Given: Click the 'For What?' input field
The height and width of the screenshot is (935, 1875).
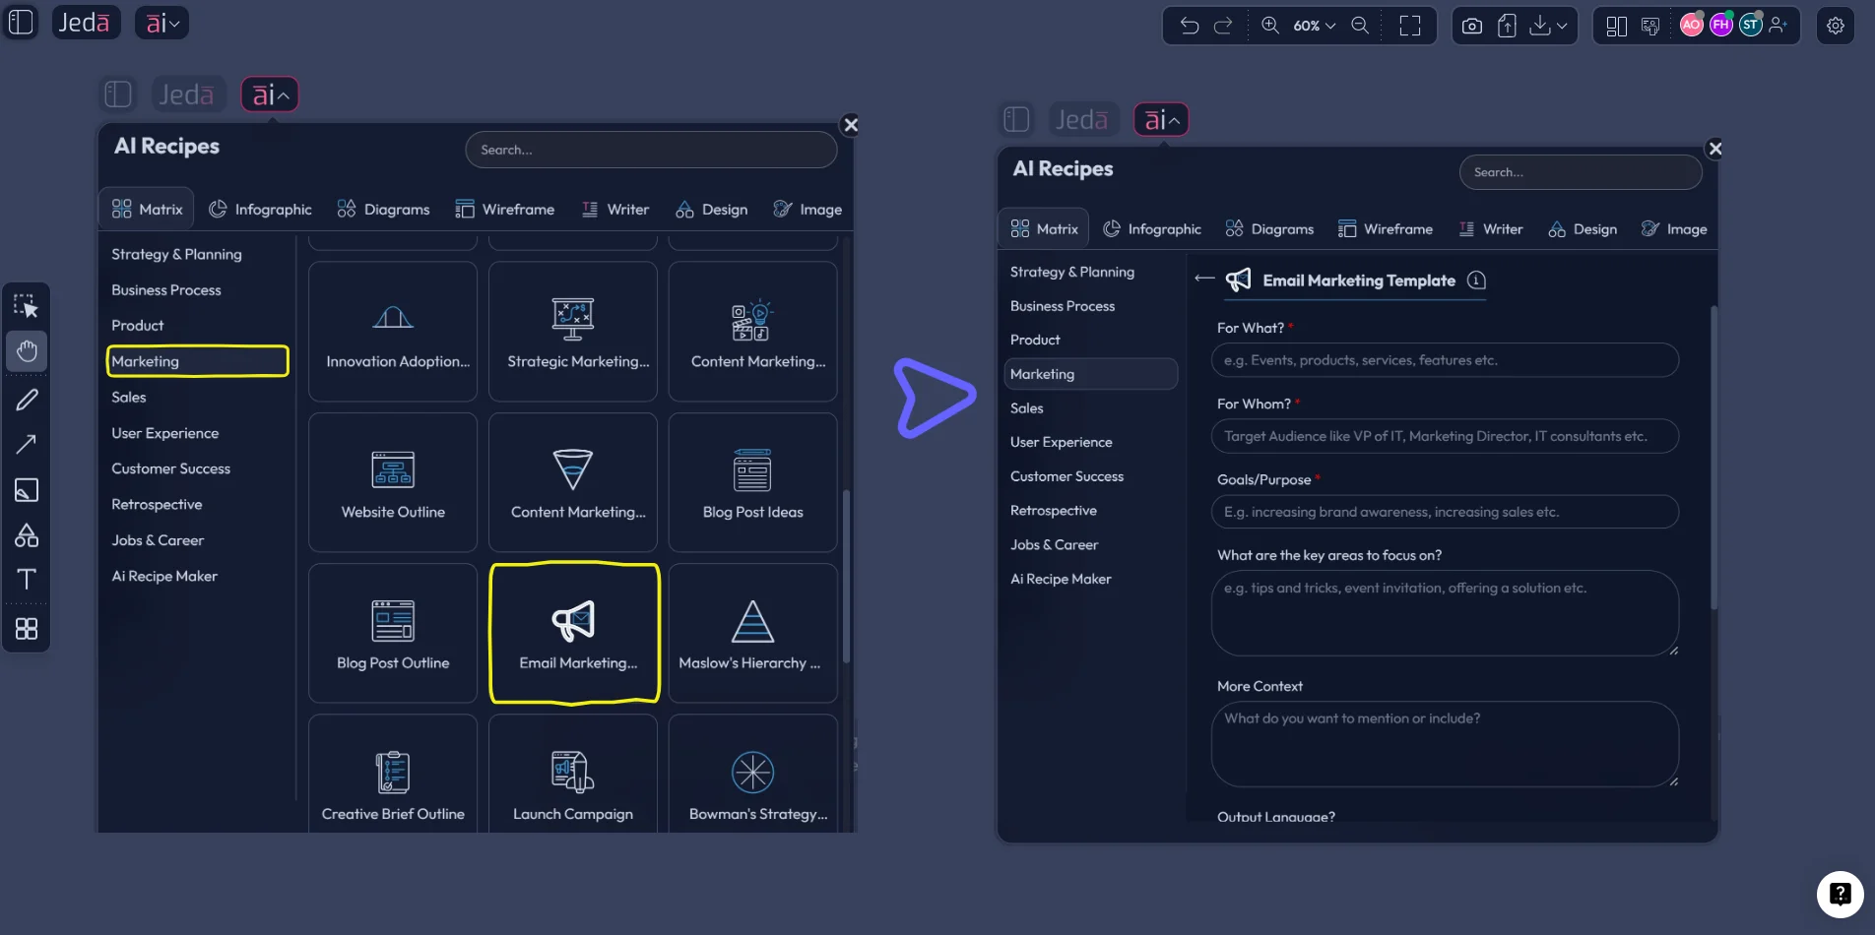Looking at the screenshot, I should pyautogui.click(x=1444, y=360).
